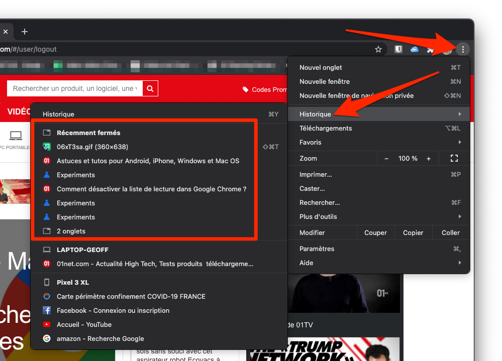The height and width of the screenshot is (361, 502).
Task: Choose Caster… from the menu
Action: click(x=379, y=189)
